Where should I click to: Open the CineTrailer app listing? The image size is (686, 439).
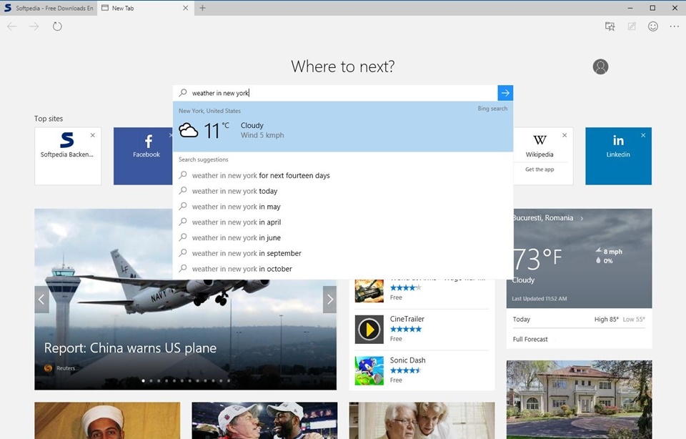pos(409,319)
